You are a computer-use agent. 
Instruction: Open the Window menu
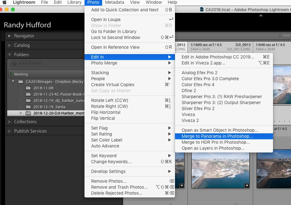pos(154,3)
